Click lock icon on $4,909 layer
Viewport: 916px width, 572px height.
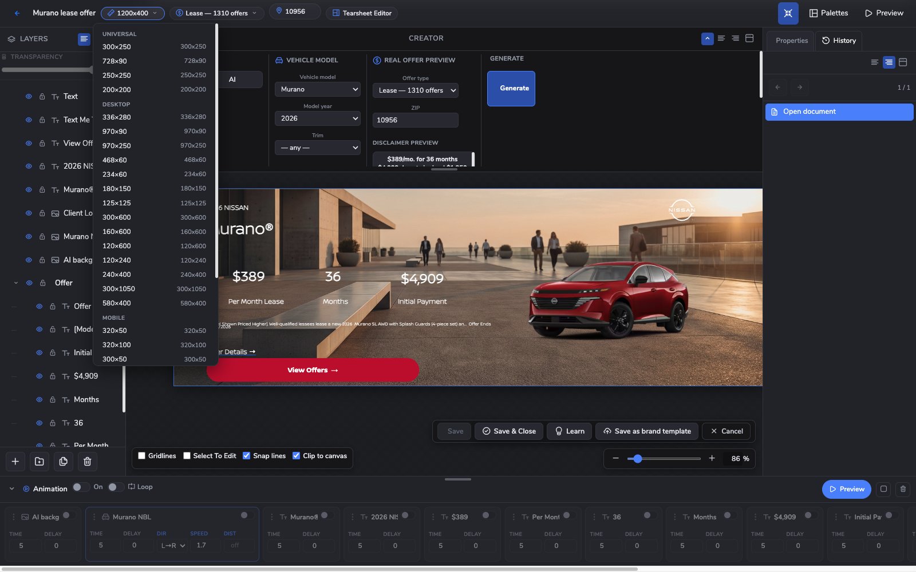53,376
